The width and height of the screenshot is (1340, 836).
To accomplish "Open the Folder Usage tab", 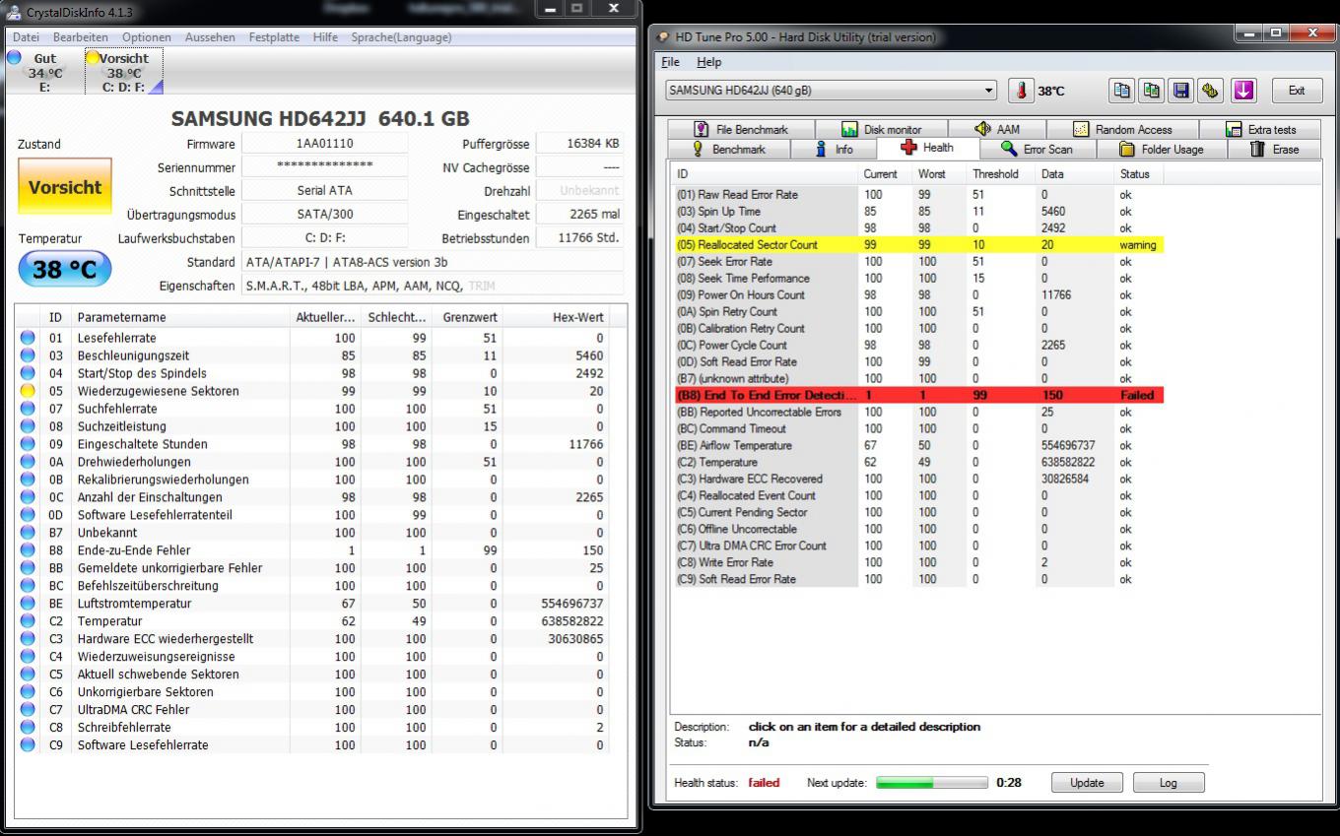I will click(x=1161, y=150).
